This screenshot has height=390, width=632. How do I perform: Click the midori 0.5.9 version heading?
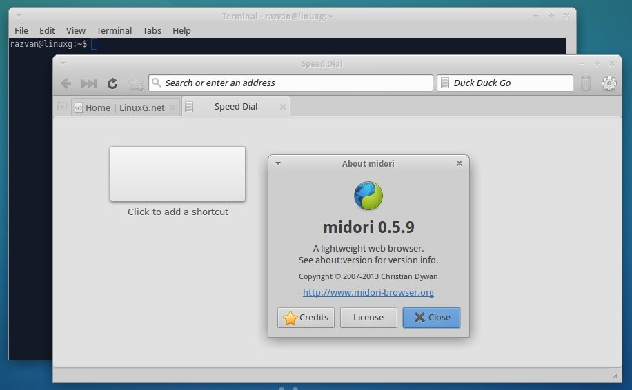click(368, 227)
